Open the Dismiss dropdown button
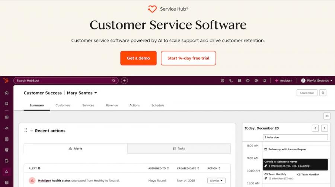This screenshot has height=187, width=335. pyautogui.click(x=216, y=181)
